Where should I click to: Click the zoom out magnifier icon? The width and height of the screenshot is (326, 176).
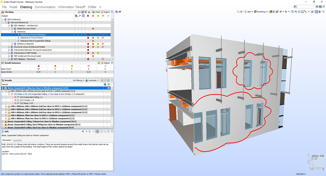[299, 12]
